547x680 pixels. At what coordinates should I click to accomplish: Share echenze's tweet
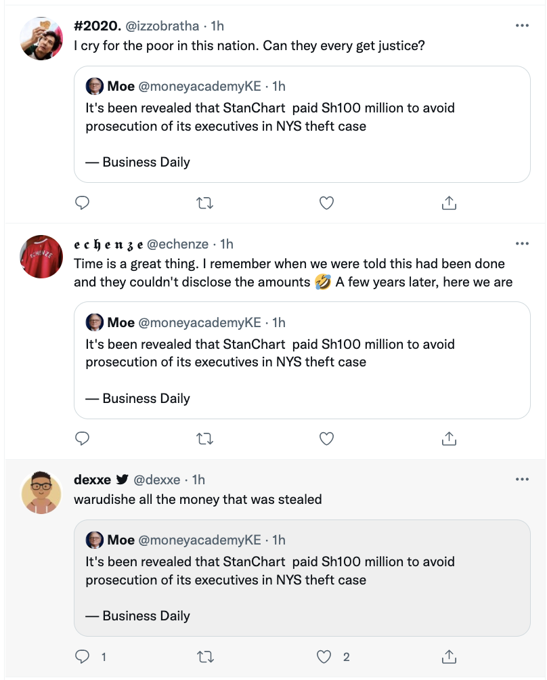449,439
